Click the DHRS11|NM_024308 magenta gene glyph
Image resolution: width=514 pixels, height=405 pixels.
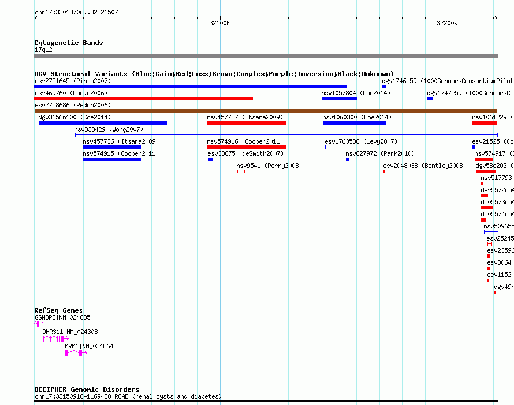click(x=55, y=339)
